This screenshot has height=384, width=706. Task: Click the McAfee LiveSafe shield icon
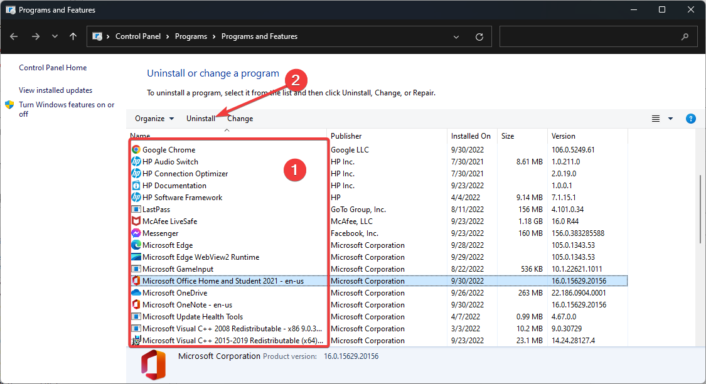[136, 221]
